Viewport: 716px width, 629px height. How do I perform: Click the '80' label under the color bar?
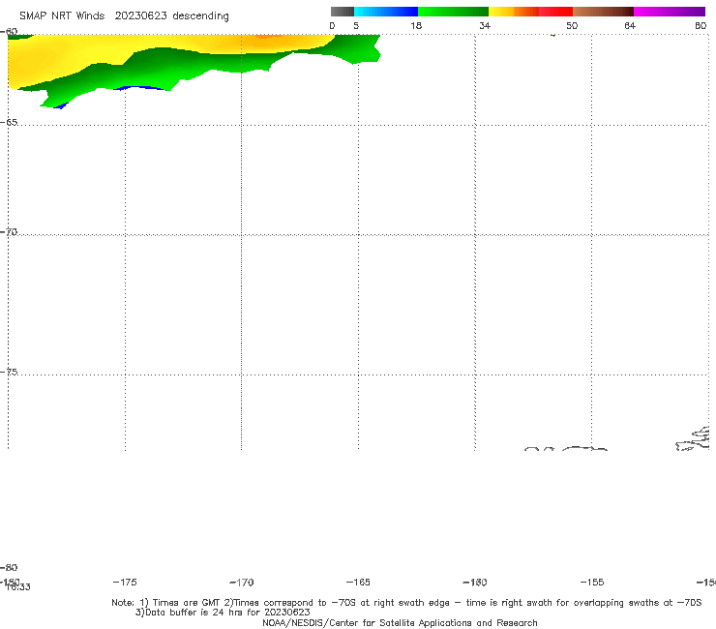pos(701,25)
